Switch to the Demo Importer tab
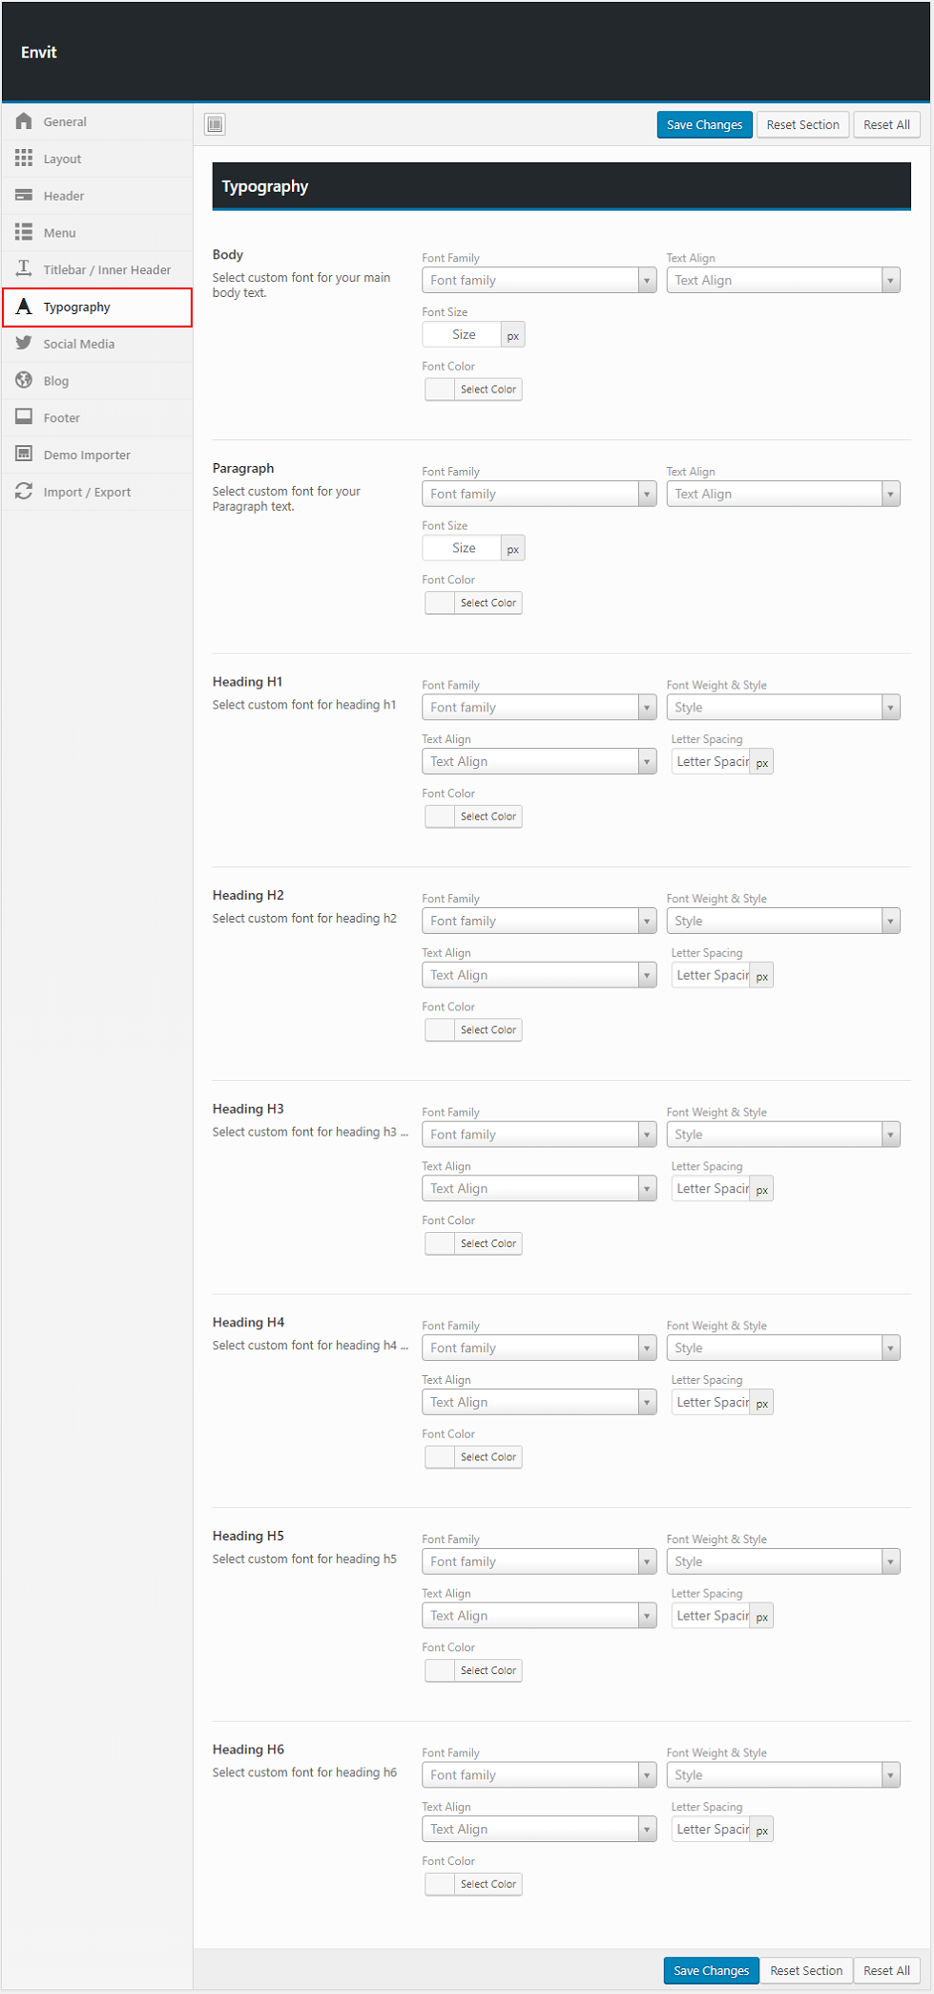 pos(86,456)
